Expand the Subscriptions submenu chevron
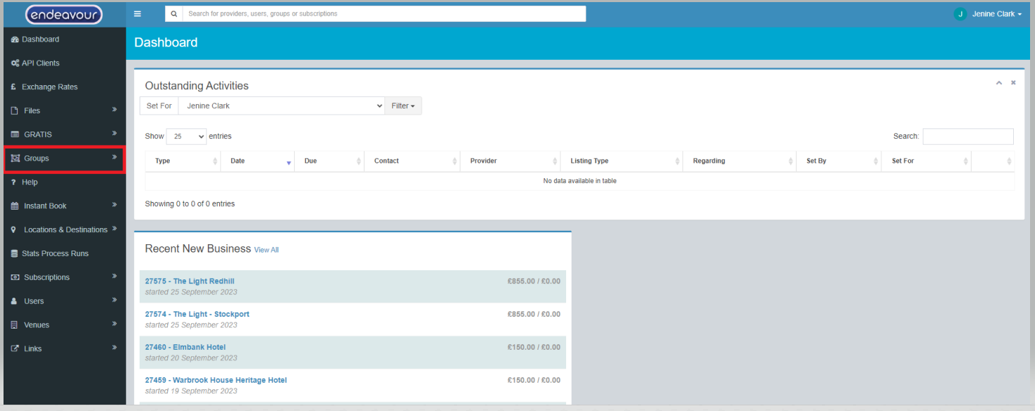Screen dimensions: 1035x411 click(x=114, y=277)
